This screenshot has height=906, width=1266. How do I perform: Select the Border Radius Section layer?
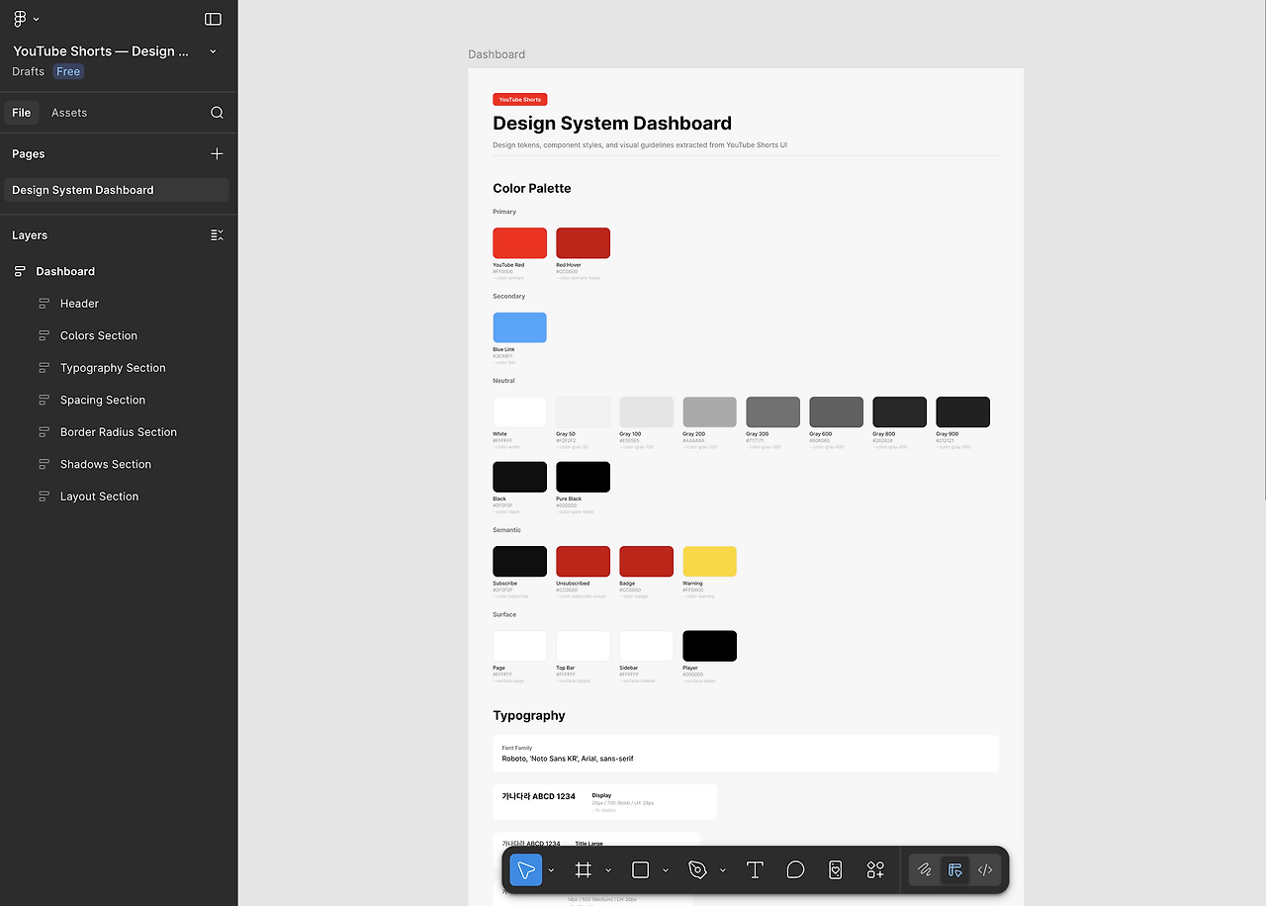[x=119, y=432]
